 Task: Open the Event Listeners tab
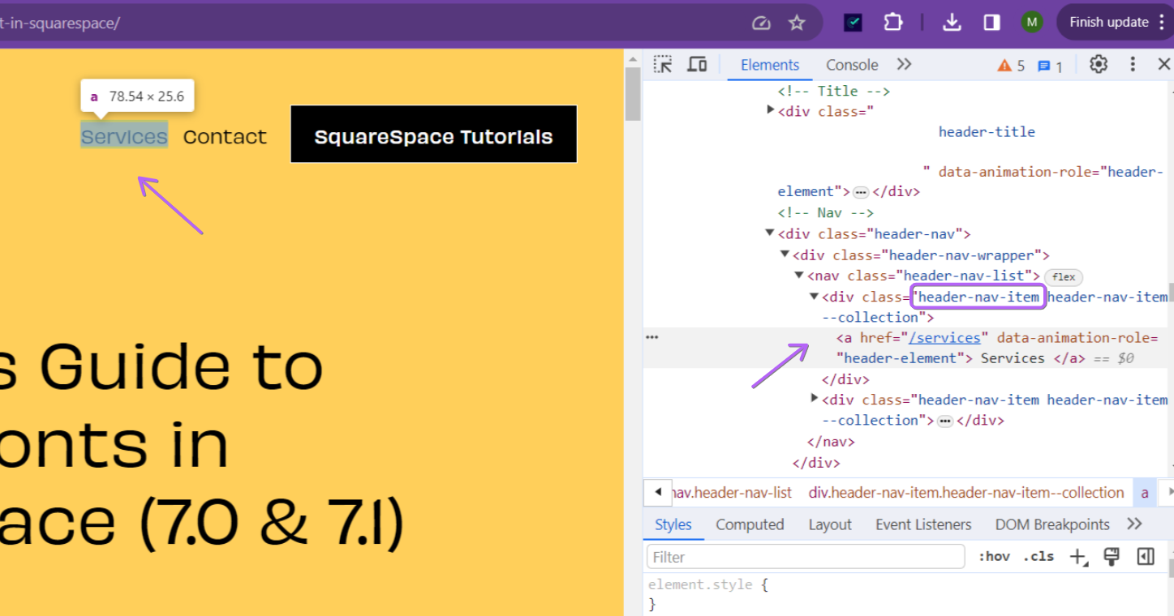pos(923,525)
